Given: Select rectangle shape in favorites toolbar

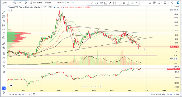Looking at the screenshot, I should click(x=115, y=3).
